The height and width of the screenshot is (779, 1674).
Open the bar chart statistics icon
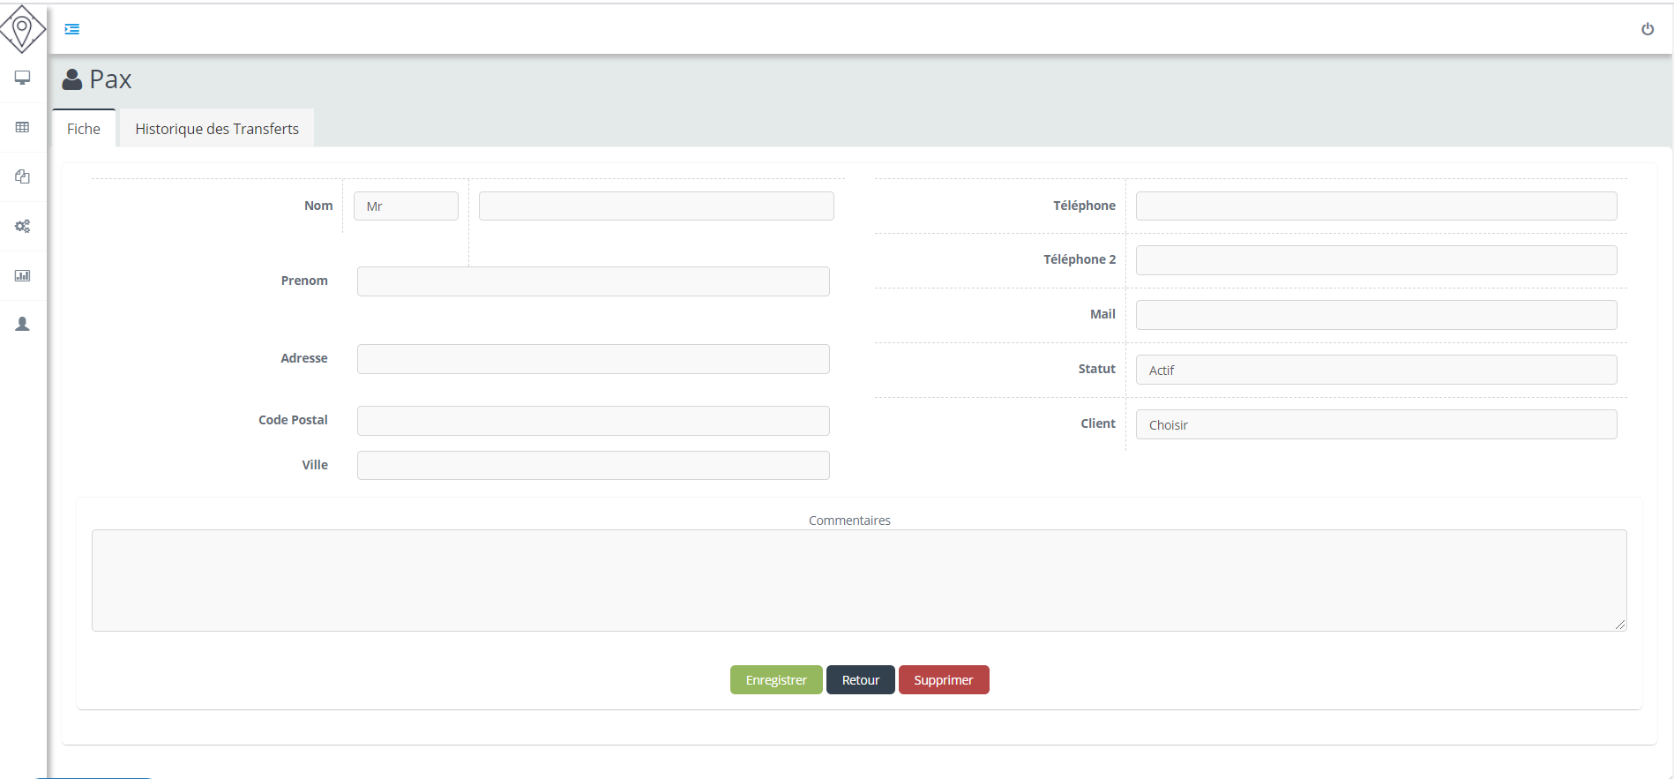(x=23, y=275)
